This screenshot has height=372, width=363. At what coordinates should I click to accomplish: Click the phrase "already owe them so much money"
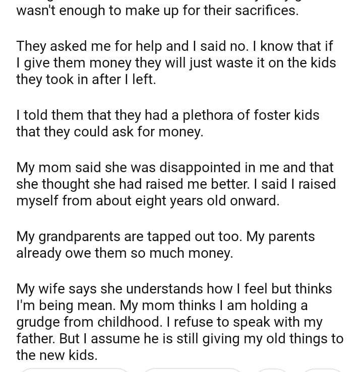[x=125, y=253]
